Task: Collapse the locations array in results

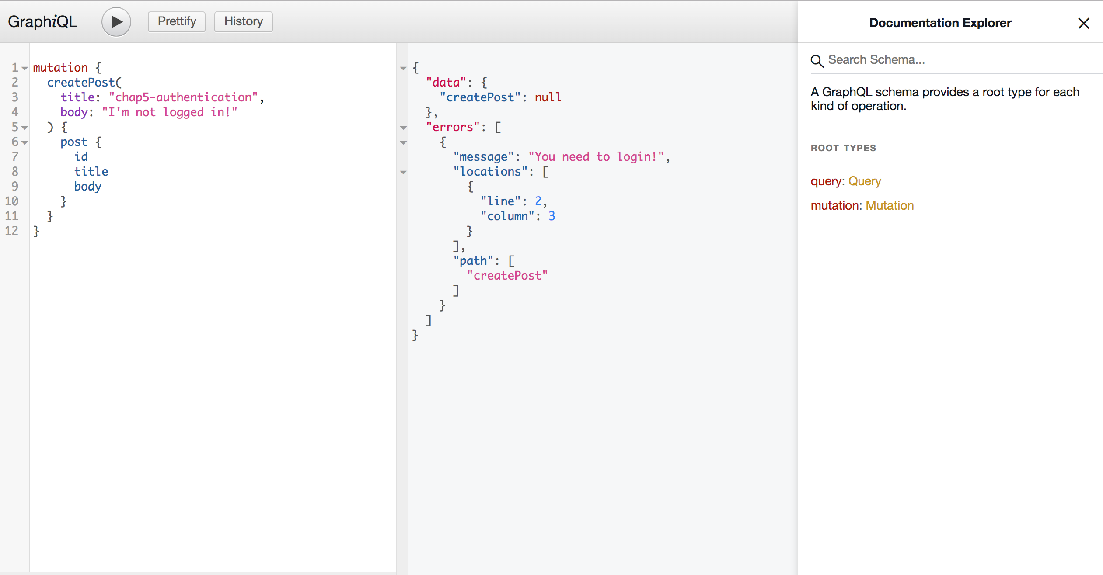Action: 403,172
